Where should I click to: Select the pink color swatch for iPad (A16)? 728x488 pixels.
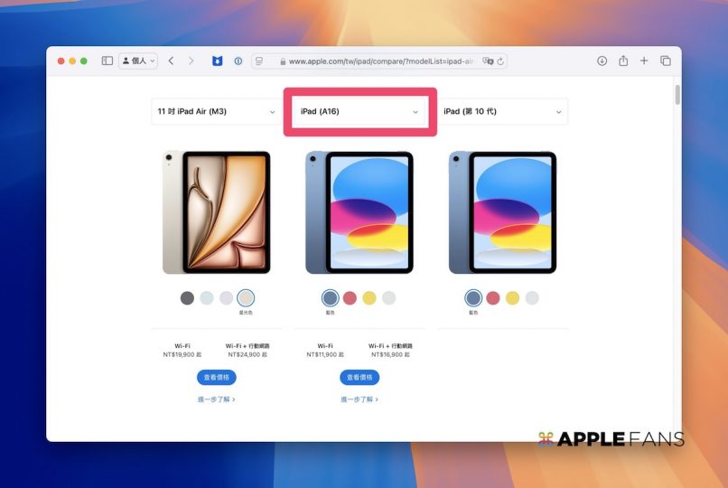tap(350, 297)
